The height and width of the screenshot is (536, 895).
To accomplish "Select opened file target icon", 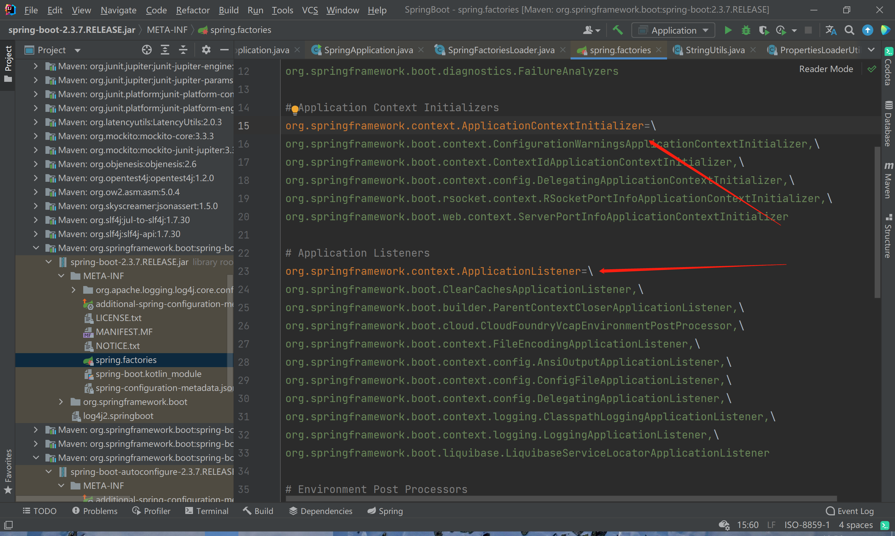I will coord(146,50).
